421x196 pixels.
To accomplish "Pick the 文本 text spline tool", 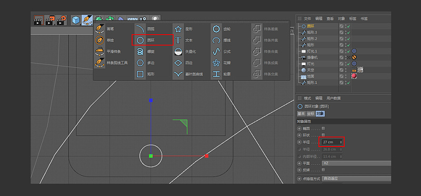I will 178,40.
